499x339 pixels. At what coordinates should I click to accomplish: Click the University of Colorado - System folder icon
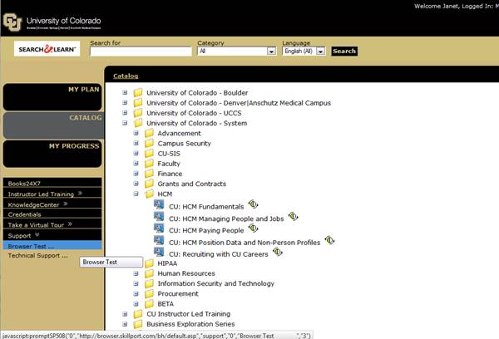(138, 123)
